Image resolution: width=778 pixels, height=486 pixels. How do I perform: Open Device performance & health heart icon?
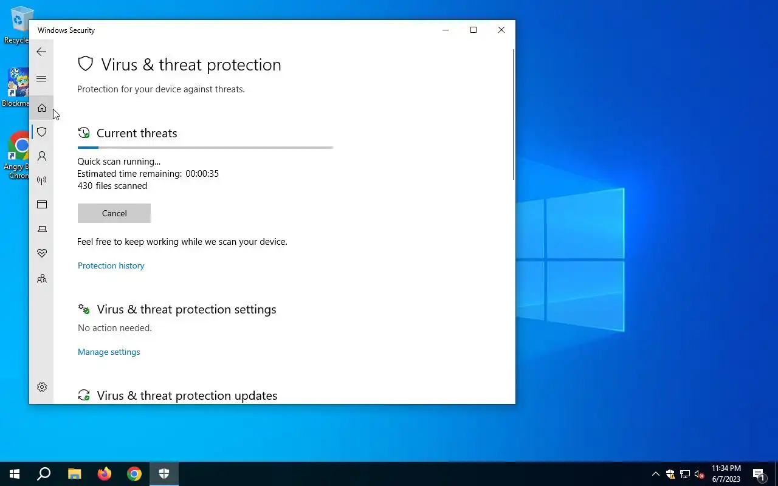tap(41, 253)
